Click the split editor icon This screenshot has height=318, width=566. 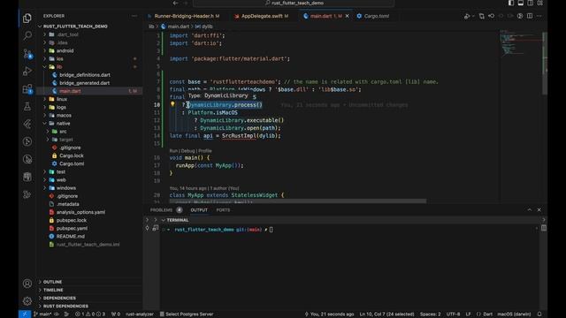(530, 16)
